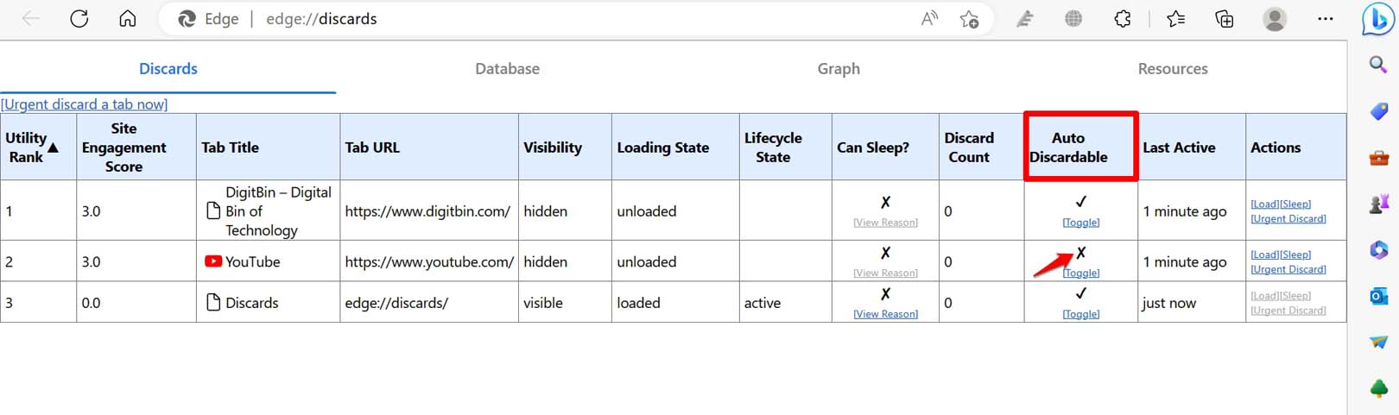1399x415 pixels.
Task: View Reason for YouTube can't sleep
Action: pos(885,274)
